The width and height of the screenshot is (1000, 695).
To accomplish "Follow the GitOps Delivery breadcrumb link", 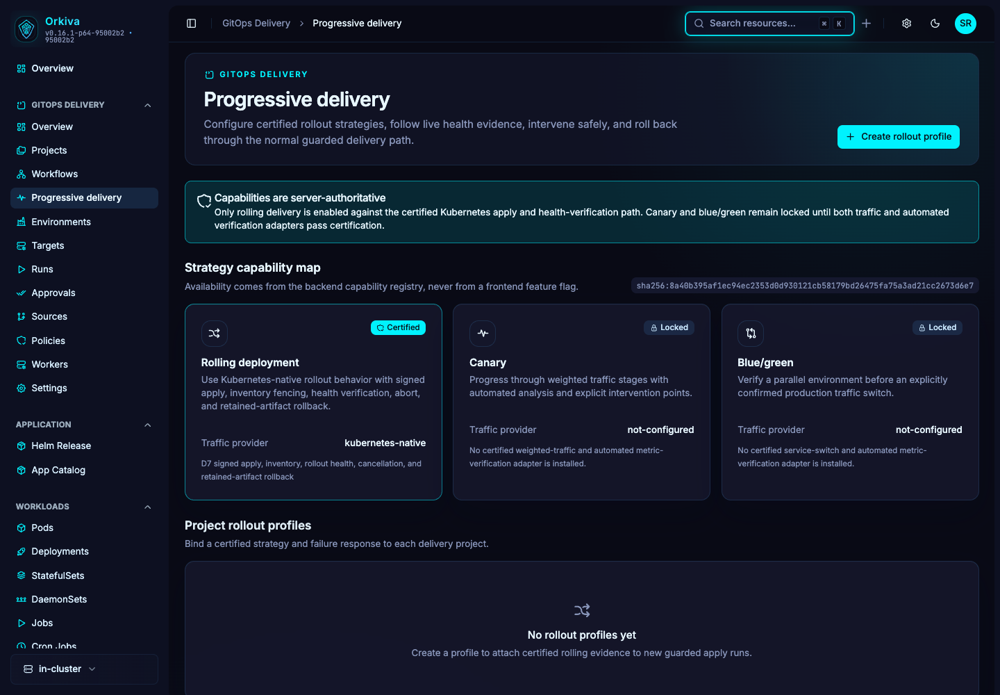I will tap(256, 24).
